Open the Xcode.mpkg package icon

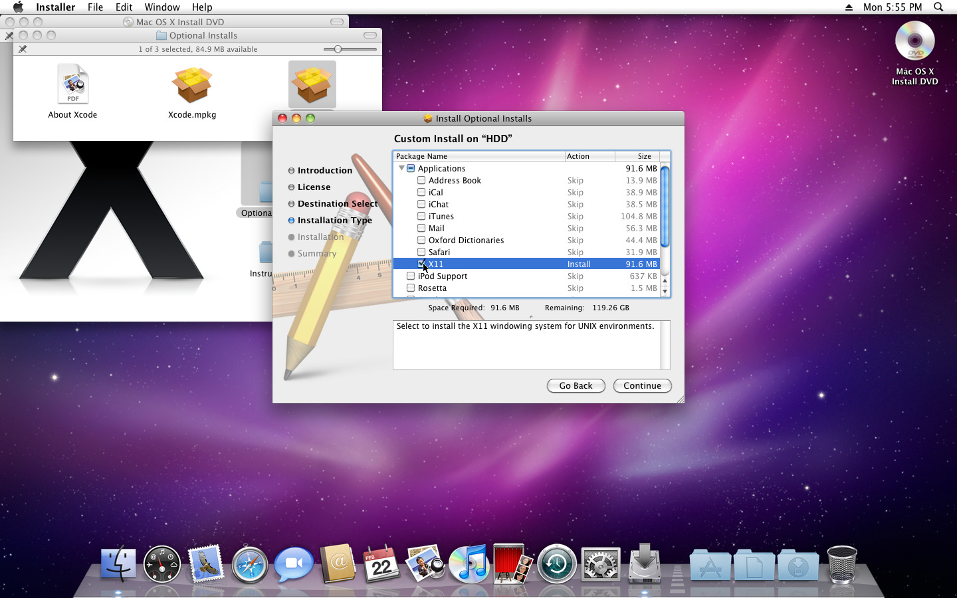pos(192,86)
